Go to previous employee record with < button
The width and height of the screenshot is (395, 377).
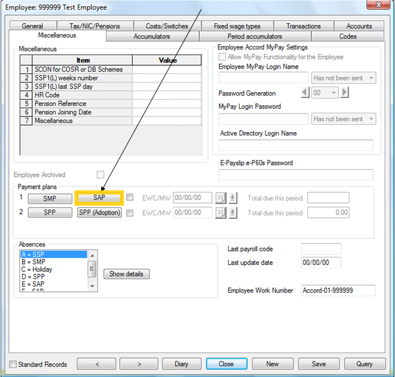[96, 364]
